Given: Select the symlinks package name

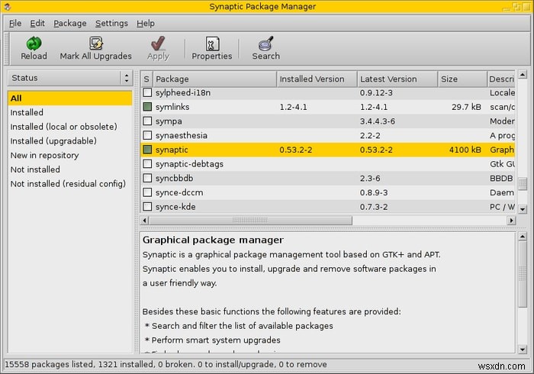Looking at the screenshot, I should 172,107.
